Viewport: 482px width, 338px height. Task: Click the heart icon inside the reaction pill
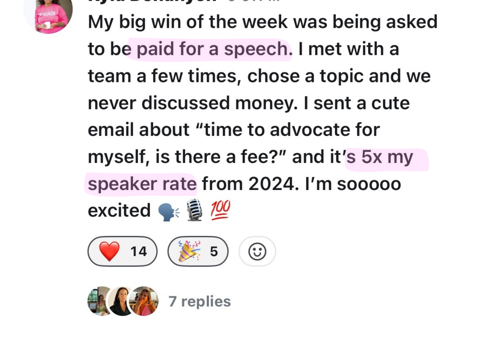109,251
